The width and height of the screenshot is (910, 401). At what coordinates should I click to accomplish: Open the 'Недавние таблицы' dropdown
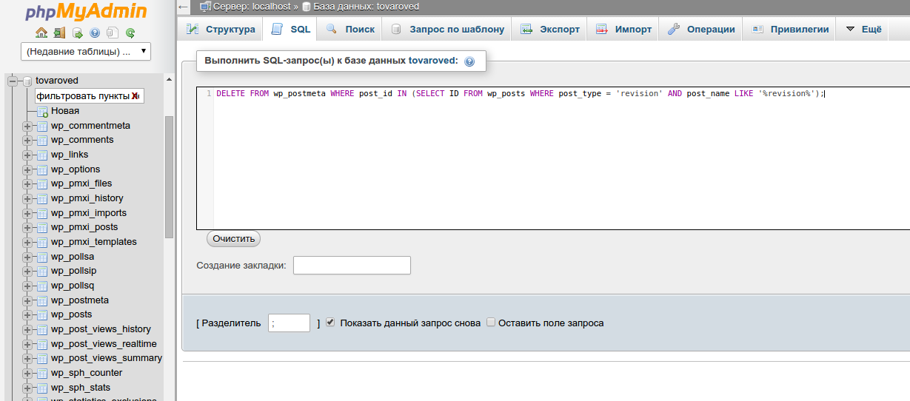[86, 52]
